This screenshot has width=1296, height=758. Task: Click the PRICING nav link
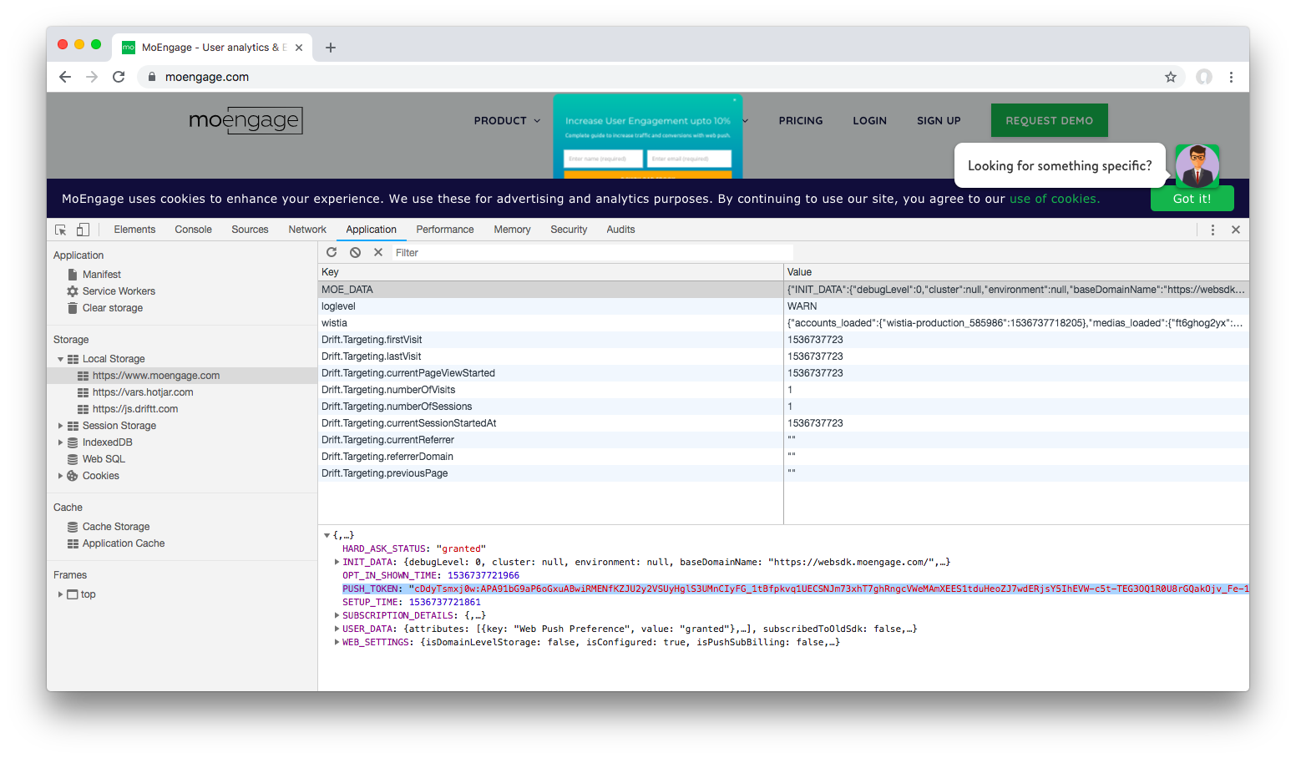click(801, 120)
